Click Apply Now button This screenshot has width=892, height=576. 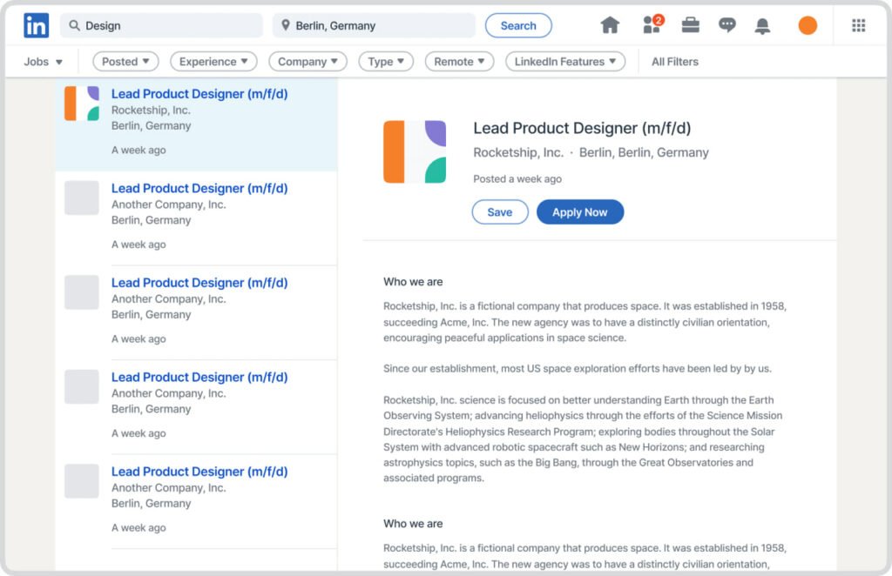[579, 212]
